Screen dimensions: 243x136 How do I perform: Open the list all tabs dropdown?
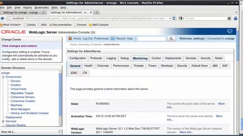(236, 12)
